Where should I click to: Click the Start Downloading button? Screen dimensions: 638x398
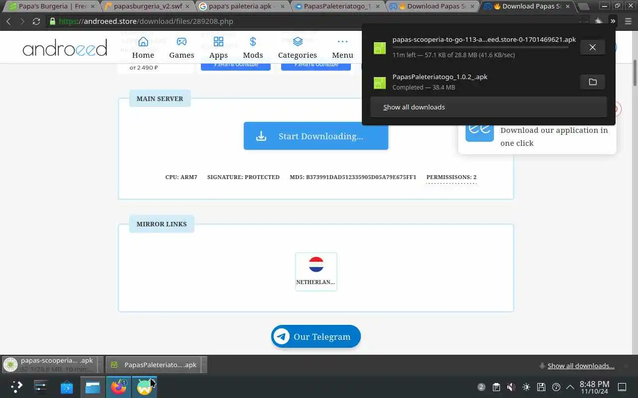click(316, 136)
